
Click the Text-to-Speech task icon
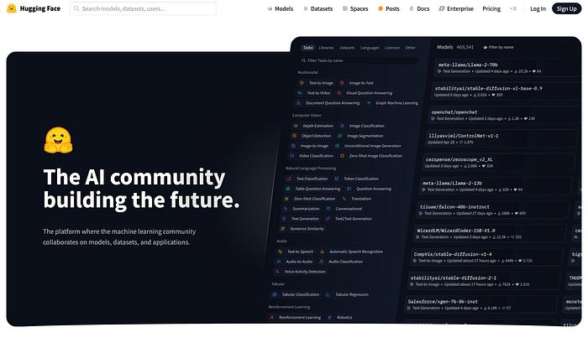click(280, 252)
